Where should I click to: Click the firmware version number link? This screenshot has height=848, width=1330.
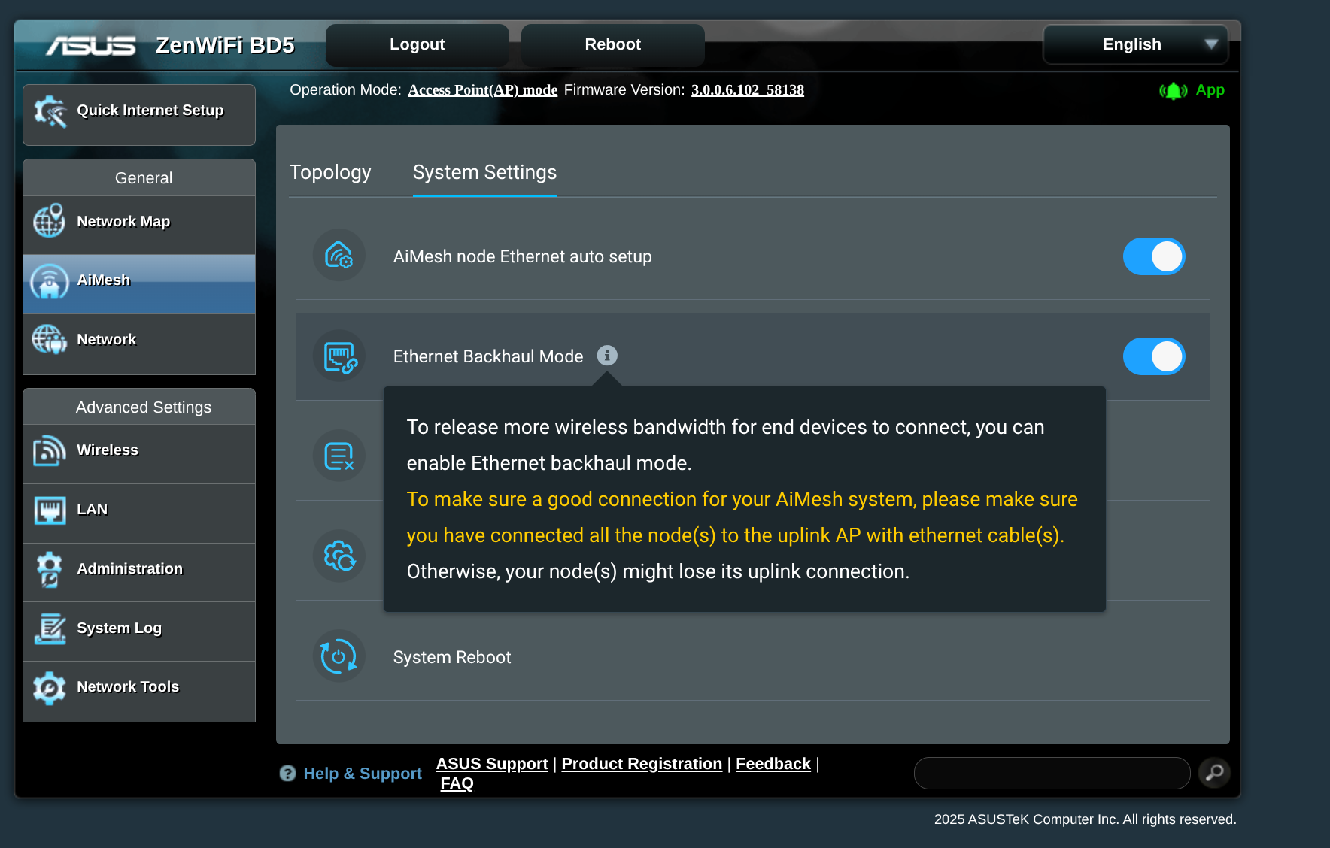click(x=747, y=90)
